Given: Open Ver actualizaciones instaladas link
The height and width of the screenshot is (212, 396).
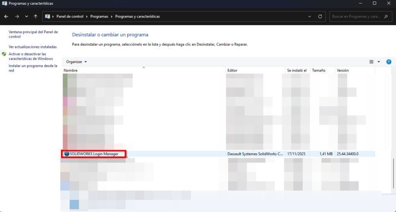Looking at the screenshot, I should pos(32,47).
